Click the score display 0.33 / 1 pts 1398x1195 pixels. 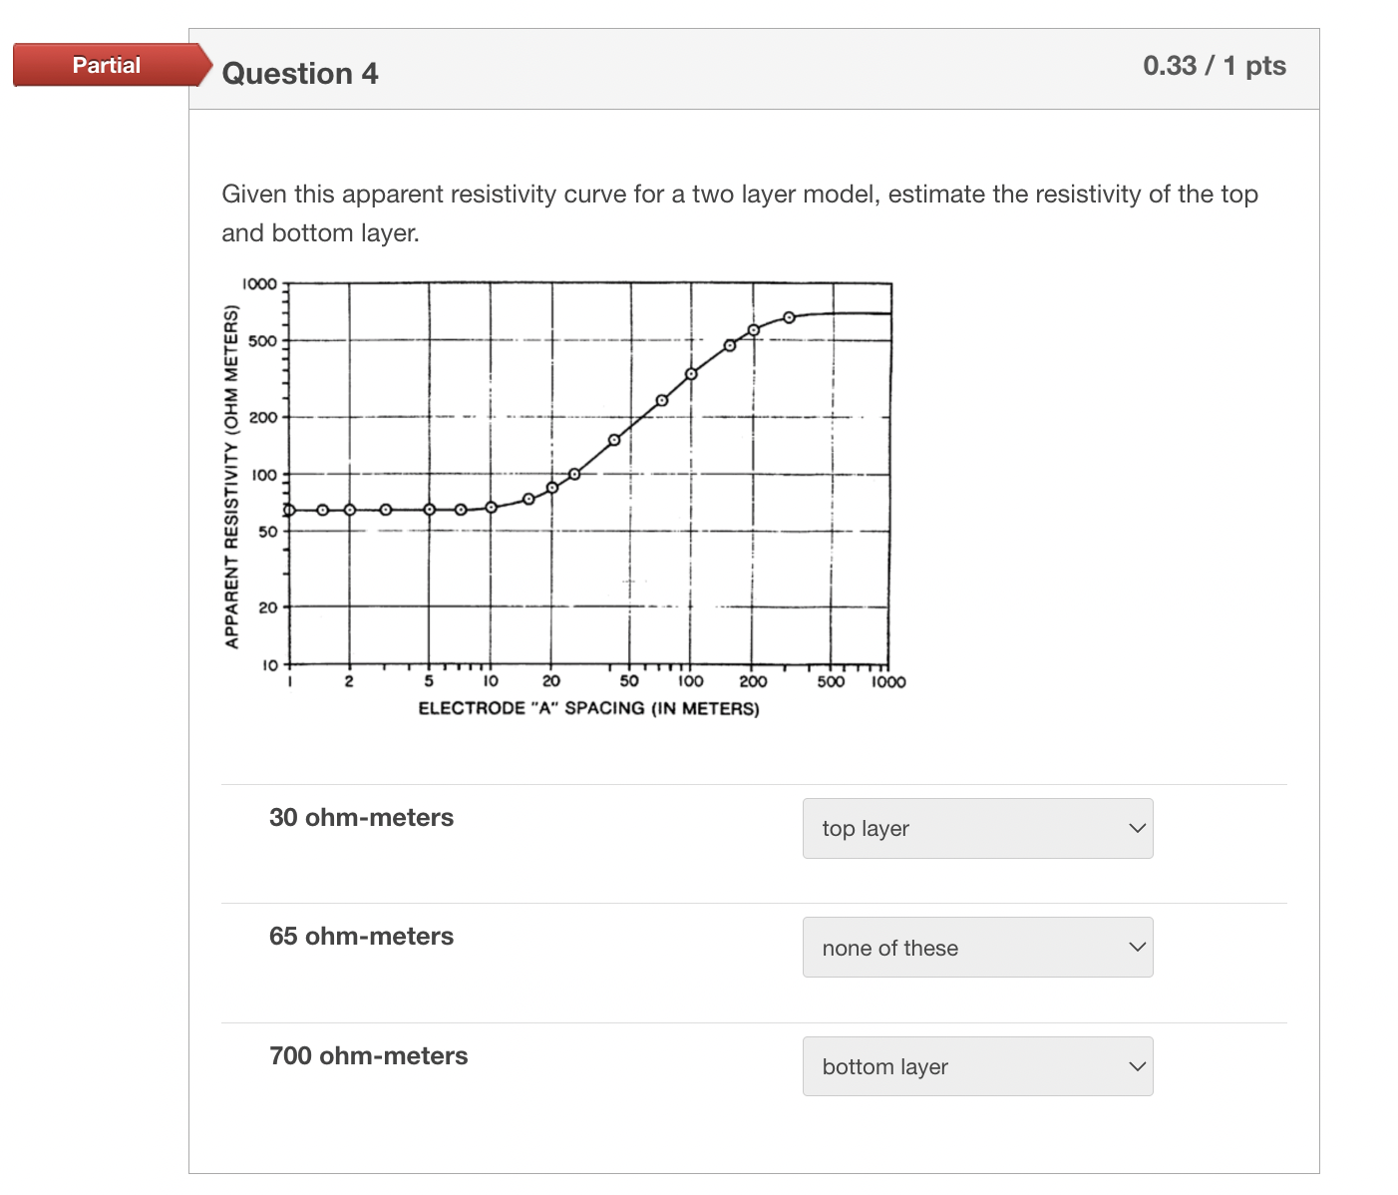pyautogui.click(x=1214, y=66)
